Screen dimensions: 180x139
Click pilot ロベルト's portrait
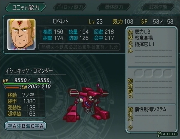pos(21,34)
